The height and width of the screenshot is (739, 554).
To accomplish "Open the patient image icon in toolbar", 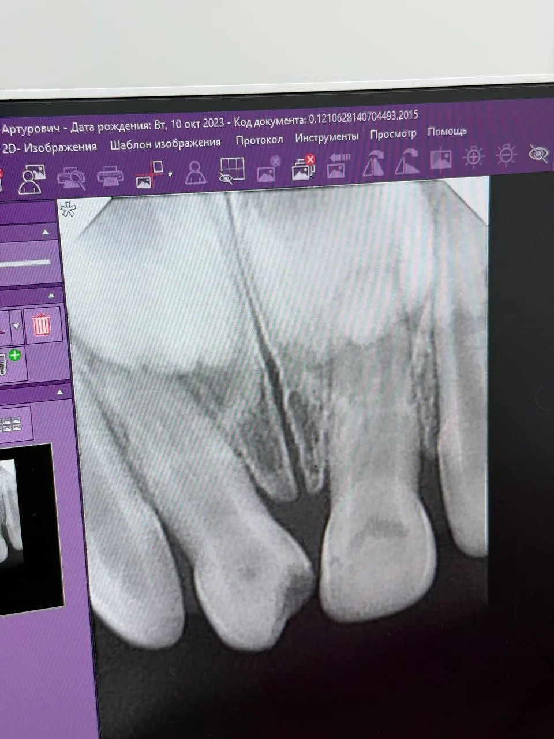I will point(32,178).
